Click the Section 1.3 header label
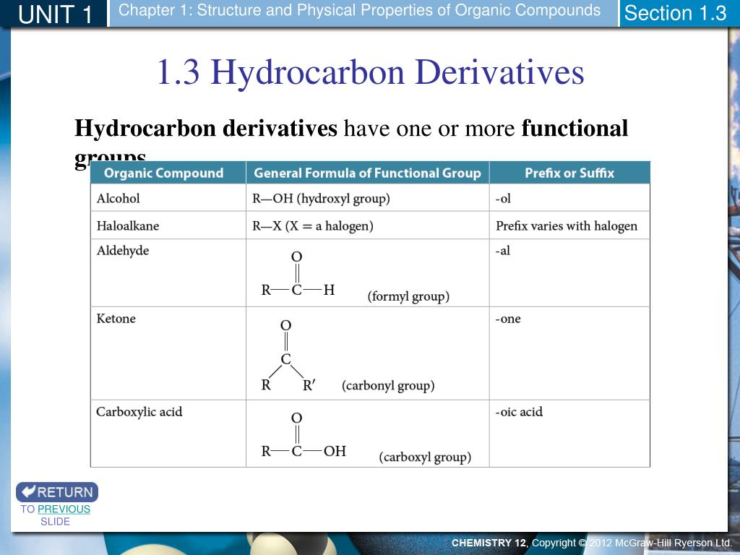Image resolution: width=740 pixels, height=555 pixels. (676, 13)
